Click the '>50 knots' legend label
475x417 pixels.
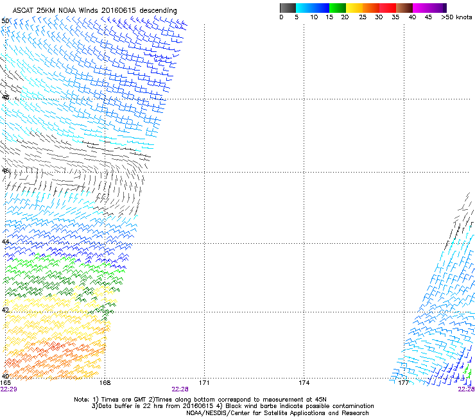tap(456, 17)
